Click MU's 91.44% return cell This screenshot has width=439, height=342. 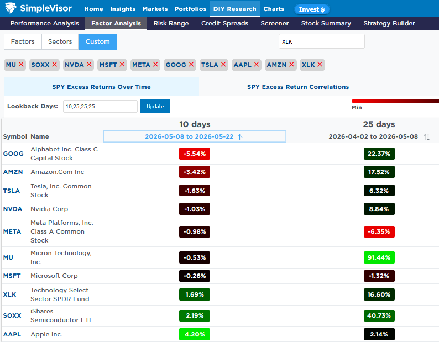[379, 257]
